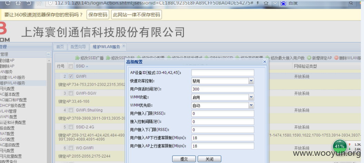The image size is (364, 163).
Task: Check the WO.GWIFI row checkbox
Action: pyautogui.click(x=71, y=148)
